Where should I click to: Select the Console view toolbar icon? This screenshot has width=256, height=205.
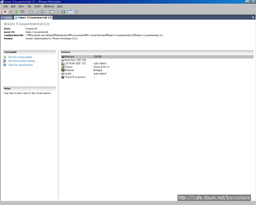(x=76, y=12)
